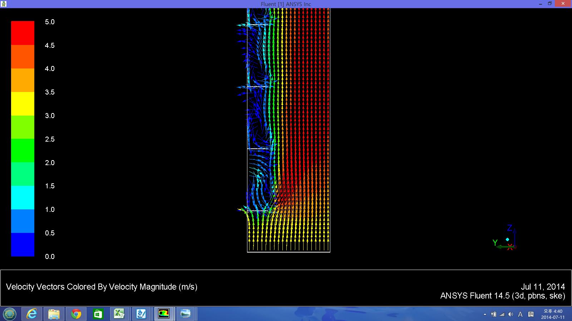Open the network signal tray icon
572x321 pixels.
click(x=502, y=314)
